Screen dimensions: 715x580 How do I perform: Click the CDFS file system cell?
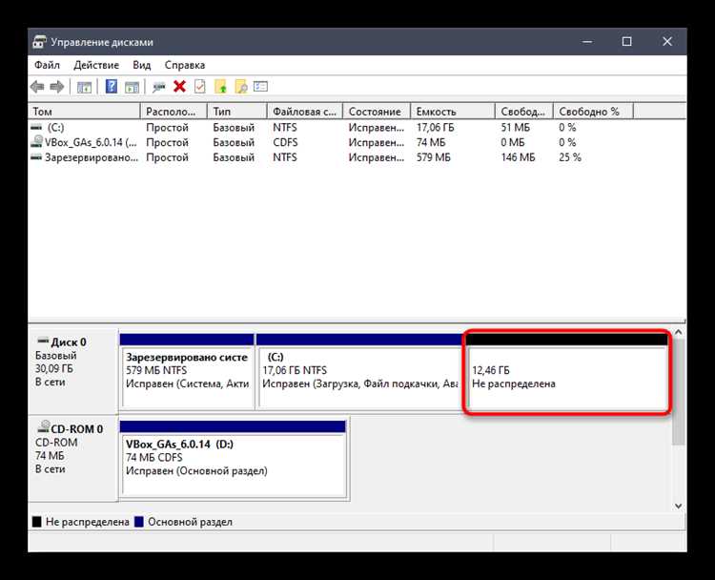tap(285, 142)
